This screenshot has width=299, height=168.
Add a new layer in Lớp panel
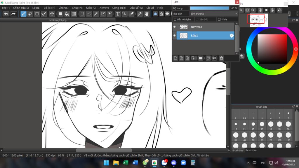click(x=175, y=58)
